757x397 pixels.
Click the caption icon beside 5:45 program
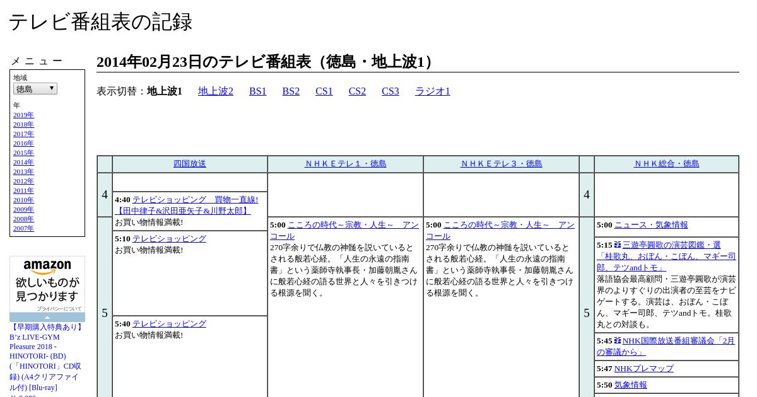[618, 340]
